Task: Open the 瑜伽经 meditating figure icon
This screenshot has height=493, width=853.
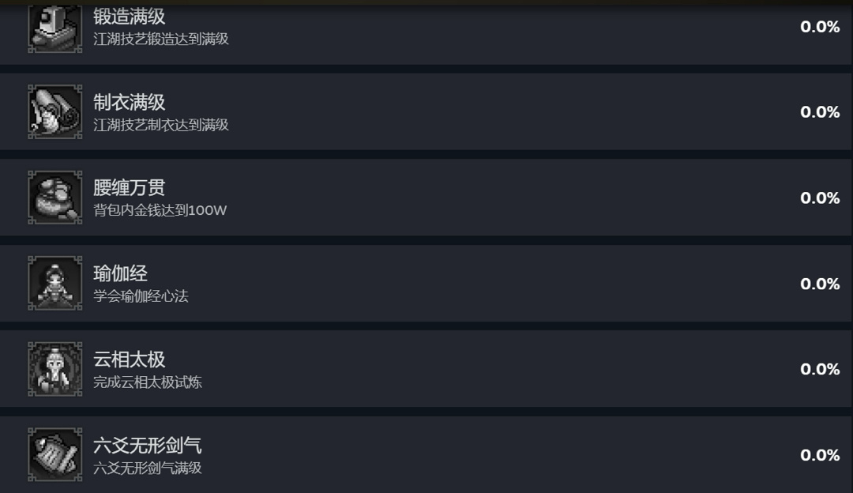Action: pos(54,283)
